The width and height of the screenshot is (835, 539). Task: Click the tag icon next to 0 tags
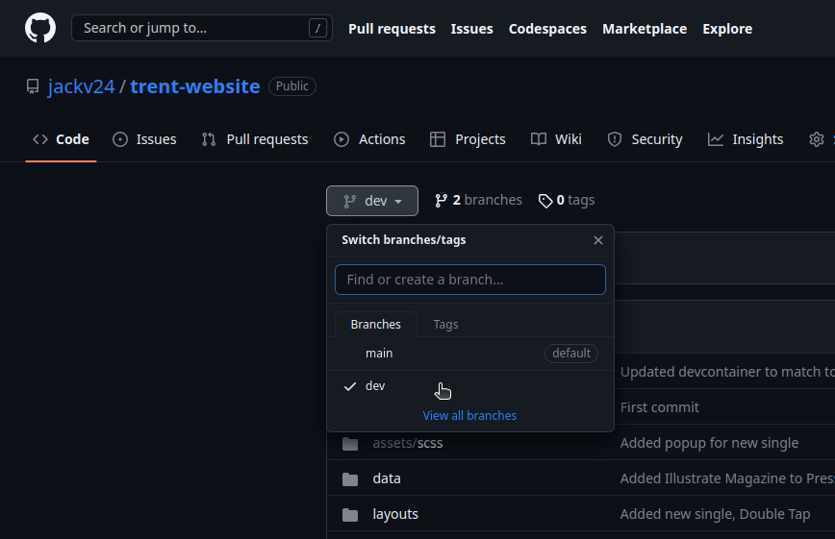(545, 201)
